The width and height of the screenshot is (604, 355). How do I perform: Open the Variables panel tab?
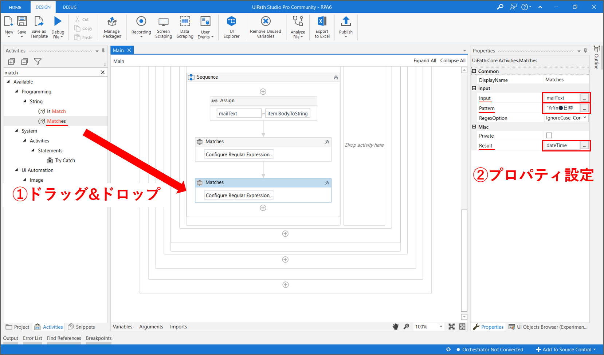[122, 327]
